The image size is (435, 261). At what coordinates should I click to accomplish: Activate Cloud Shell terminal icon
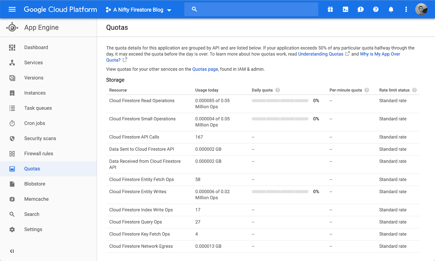[345, 10]
